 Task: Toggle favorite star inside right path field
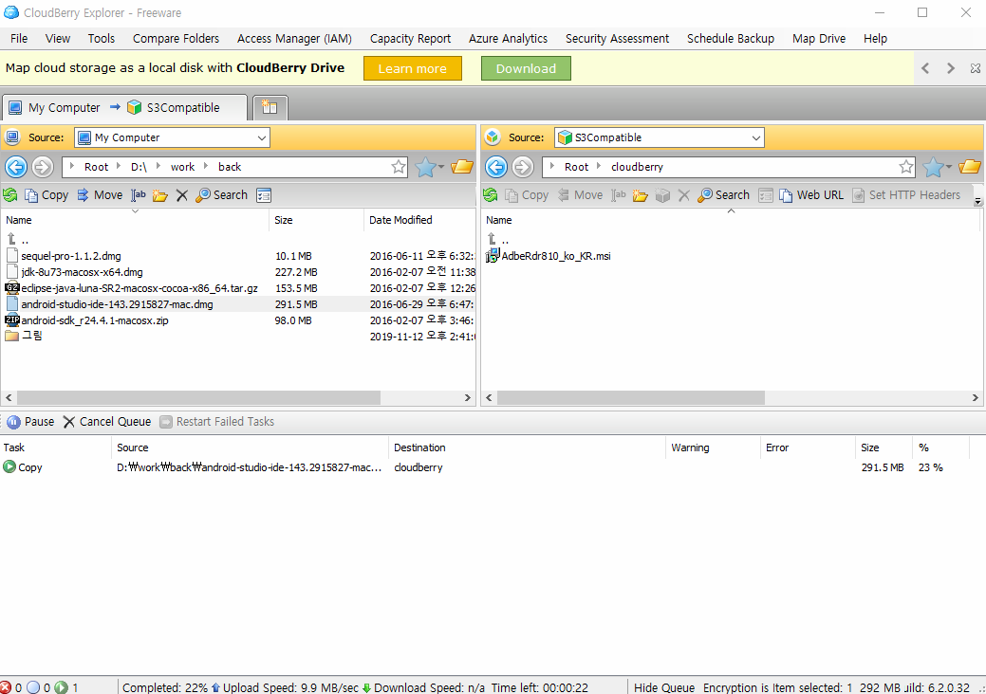pyautogui.click(x=905, y=167)
